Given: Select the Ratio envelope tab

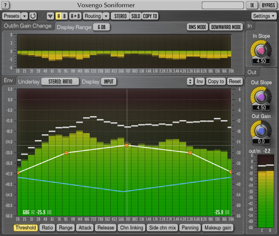Looking at the screenshot, I should pyautogui.click(x=47, y=228).
